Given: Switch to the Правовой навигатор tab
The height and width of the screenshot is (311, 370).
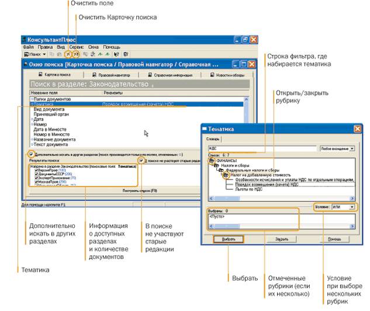Looking at the screenshot, I should coord(111,75).
